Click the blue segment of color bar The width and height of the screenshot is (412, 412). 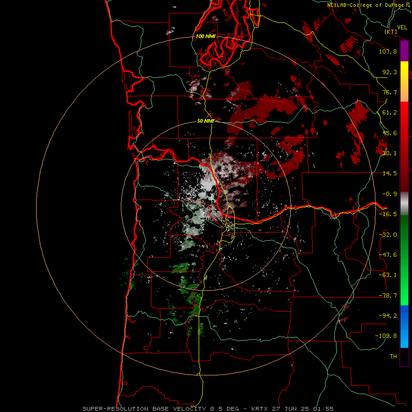404,326
